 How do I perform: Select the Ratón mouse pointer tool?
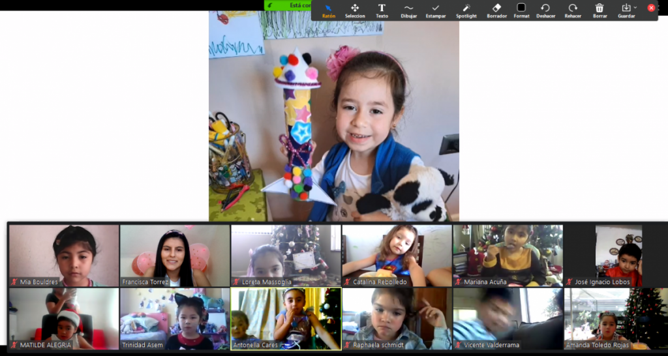point(328,10)
